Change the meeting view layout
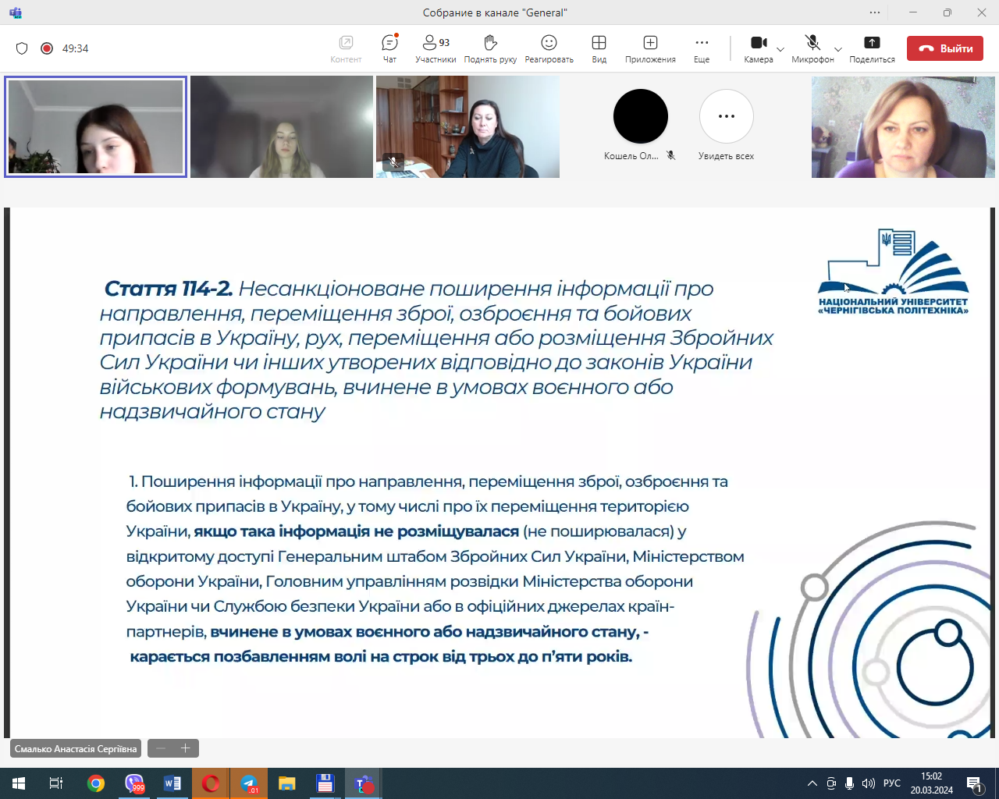This screenshot has width=999, height=799. point(599,48)
